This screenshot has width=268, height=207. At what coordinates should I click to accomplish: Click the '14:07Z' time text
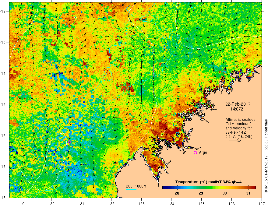tap(237, 109)
